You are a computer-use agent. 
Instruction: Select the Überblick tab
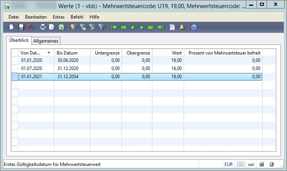(x=19, y=40)
